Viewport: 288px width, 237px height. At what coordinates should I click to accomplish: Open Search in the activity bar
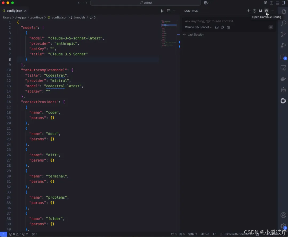pyautogui.click(x=283, y=23)
